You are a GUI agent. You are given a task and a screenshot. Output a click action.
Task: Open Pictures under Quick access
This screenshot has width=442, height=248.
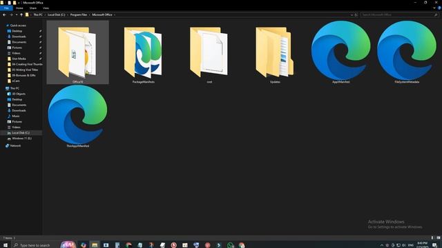pos(17,48)
